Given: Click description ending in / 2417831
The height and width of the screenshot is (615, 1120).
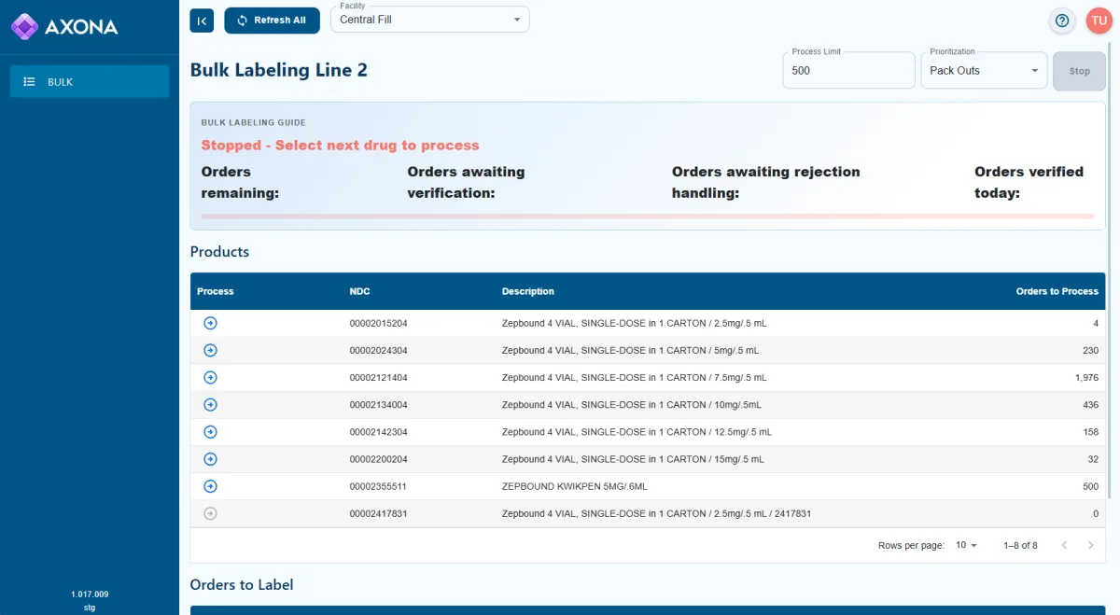Looking at the screenshot, I should coord(656,514).
